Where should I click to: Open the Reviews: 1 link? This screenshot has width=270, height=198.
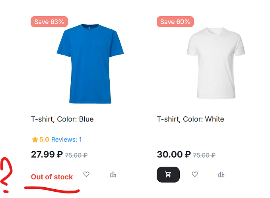tap(66, 139)
